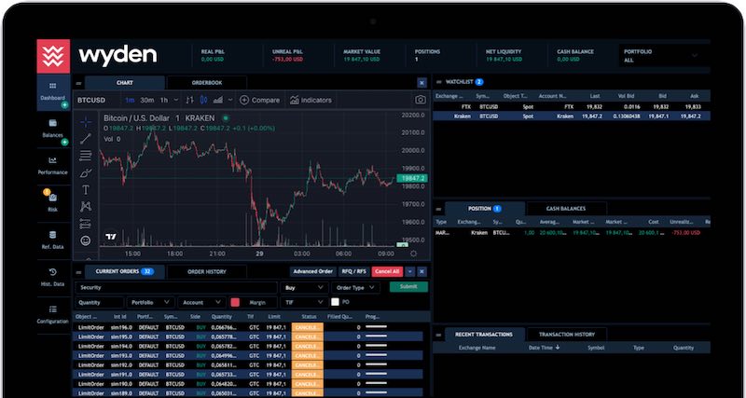
Task: Select the prediction and measurement tool
Action: 86,224
